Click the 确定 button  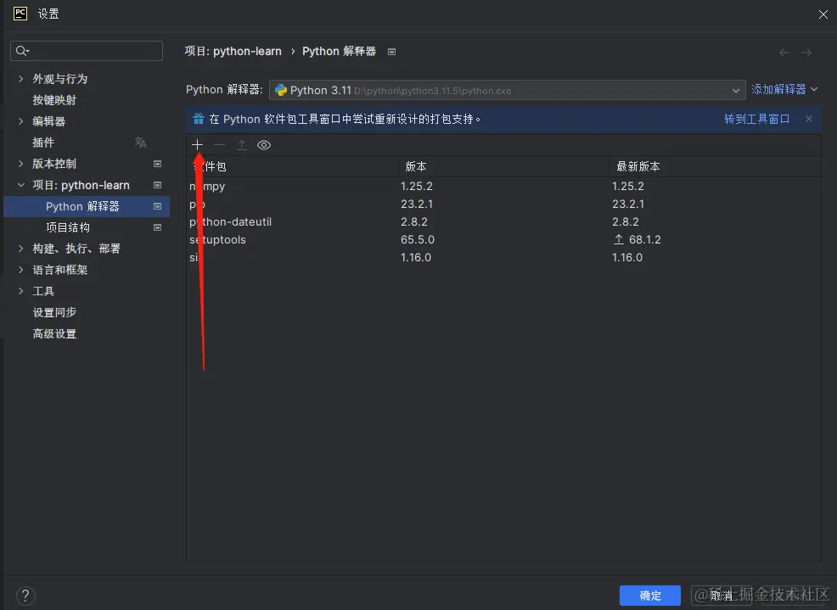click(650, 595)
